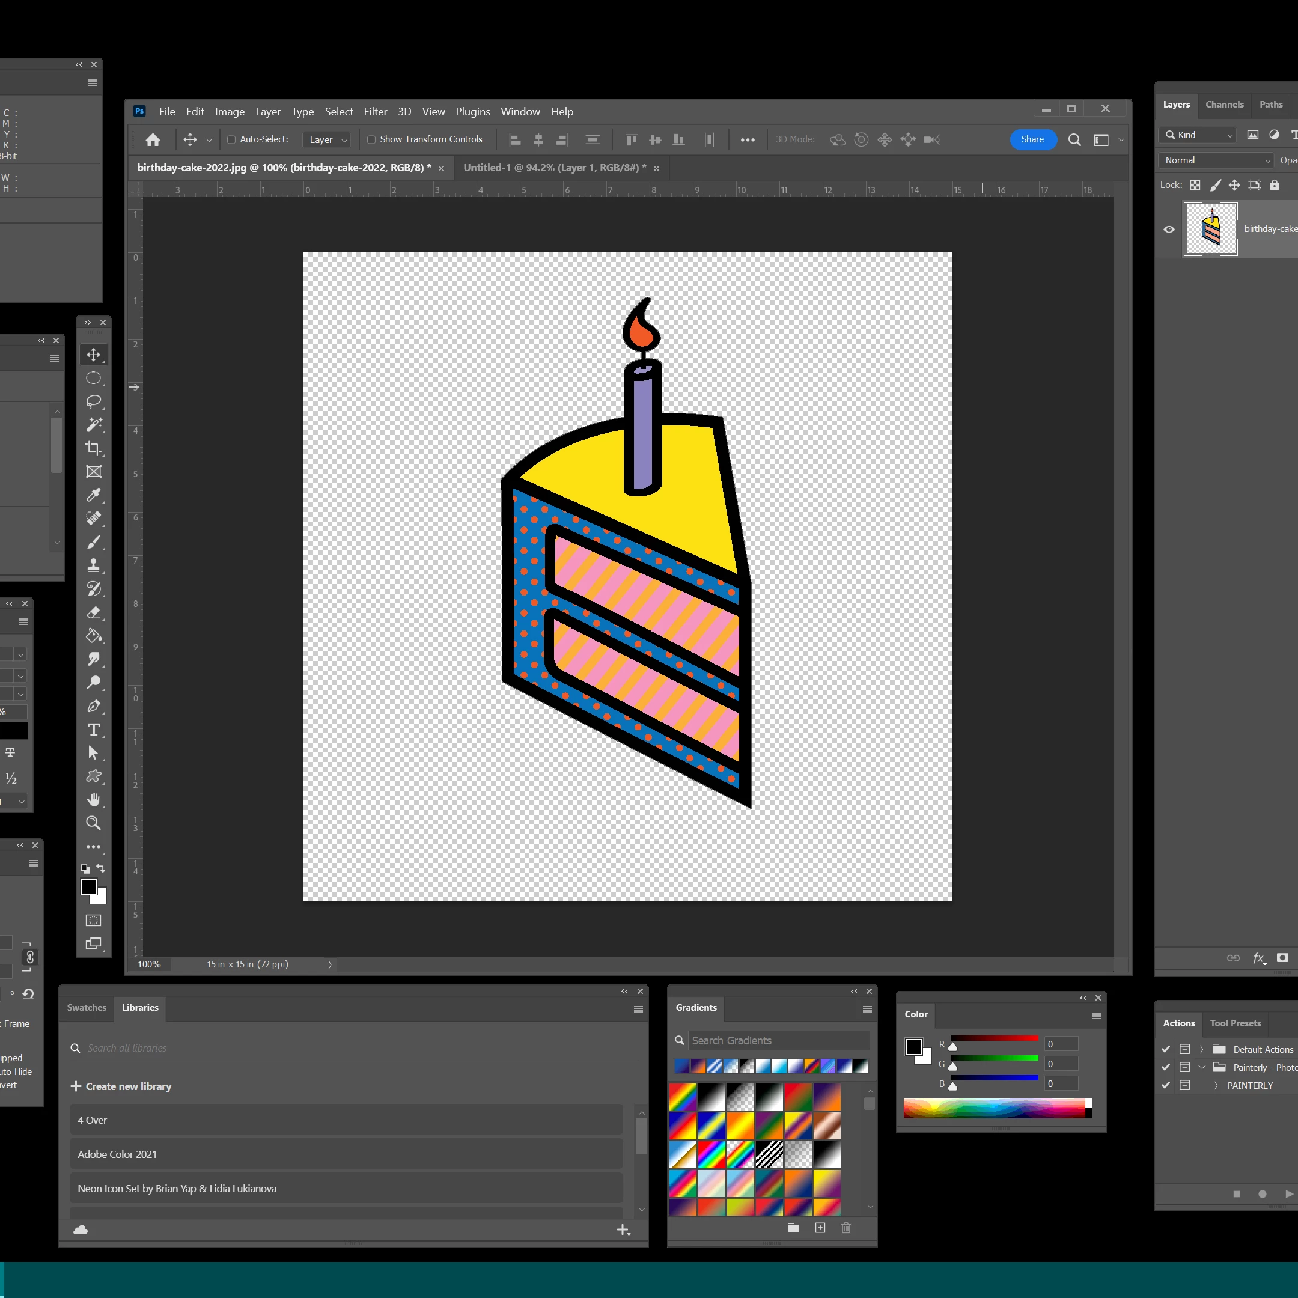
Task: Select the Horizontal Type tool
Action: [93, 730]
